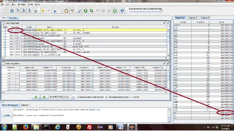Print the file using the printer icon
This screenshot has width=234, height=132.
[35, 11]
